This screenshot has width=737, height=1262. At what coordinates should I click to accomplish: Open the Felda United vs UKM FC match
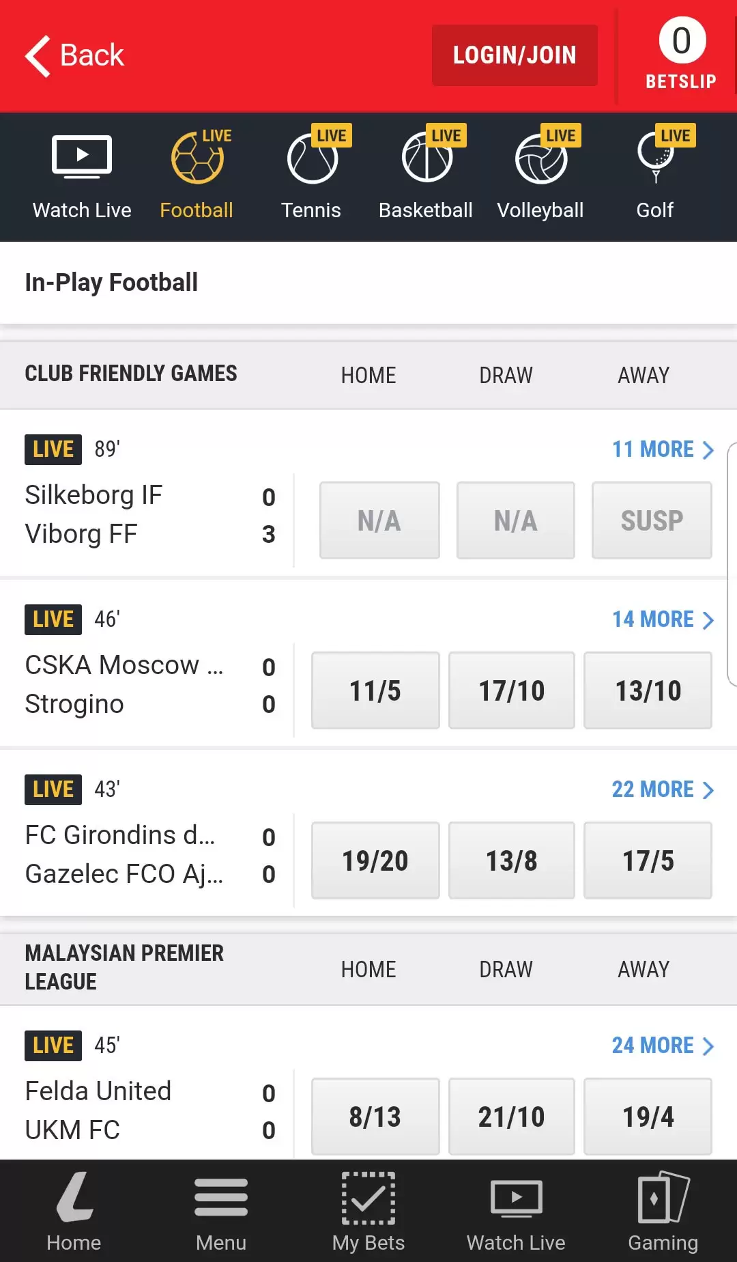point(149,1110)
